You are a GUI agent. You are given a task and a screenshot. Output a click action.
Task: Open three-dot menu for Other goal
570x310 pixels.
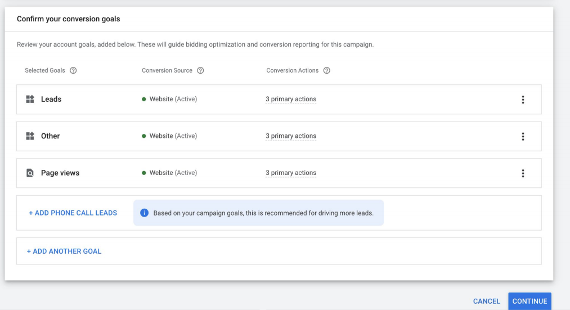click(523, 136)
